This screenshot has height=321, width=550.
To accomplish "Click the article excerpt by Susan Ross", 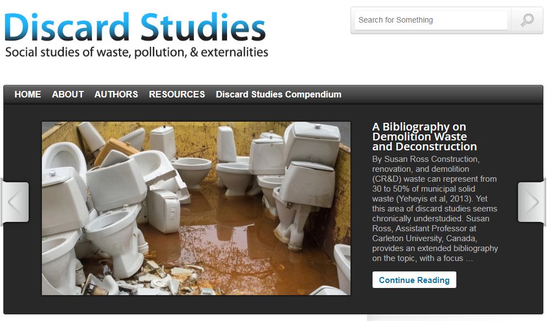I will tap(435, 209).
